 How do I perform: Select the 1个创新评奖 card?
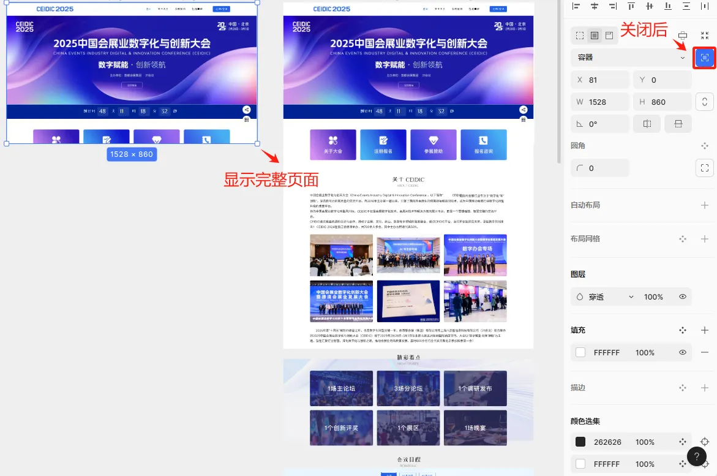point(341,428)
